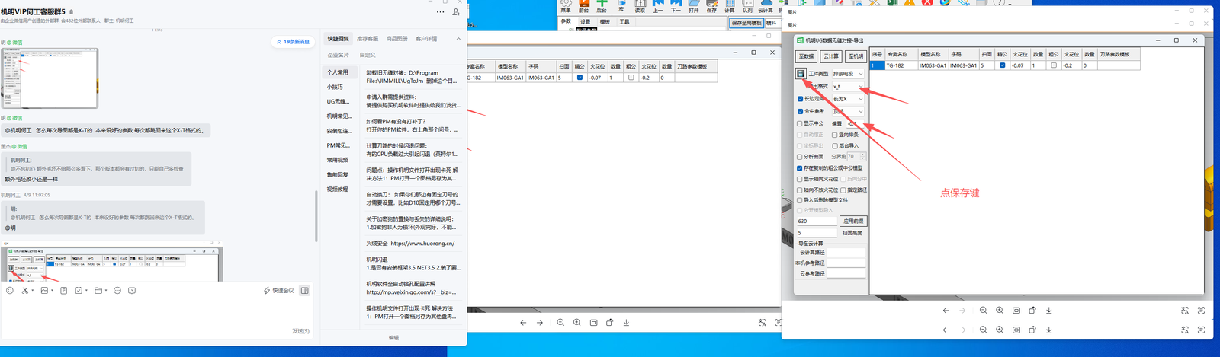Screen dimensions: 1220x357
Task: Click the 保存 toolbar icon in background app
Action: [711, 7]
